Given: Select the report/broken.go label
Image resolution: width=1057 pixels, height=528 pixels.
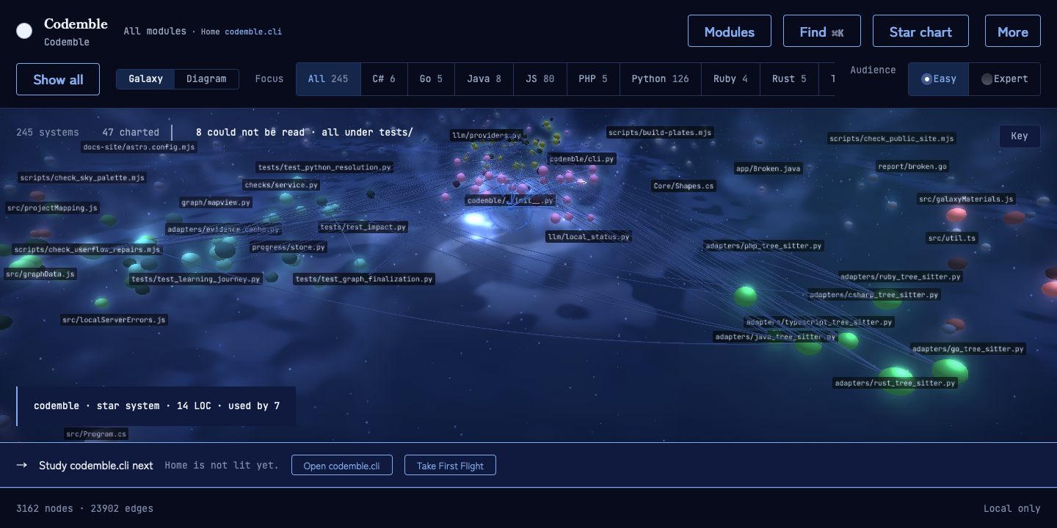Looking at the screenshot, I should pos(912,166).
